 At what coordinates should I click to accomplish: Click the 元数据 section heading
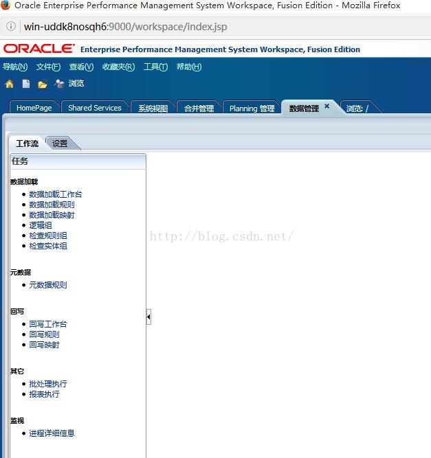[21, 272]
